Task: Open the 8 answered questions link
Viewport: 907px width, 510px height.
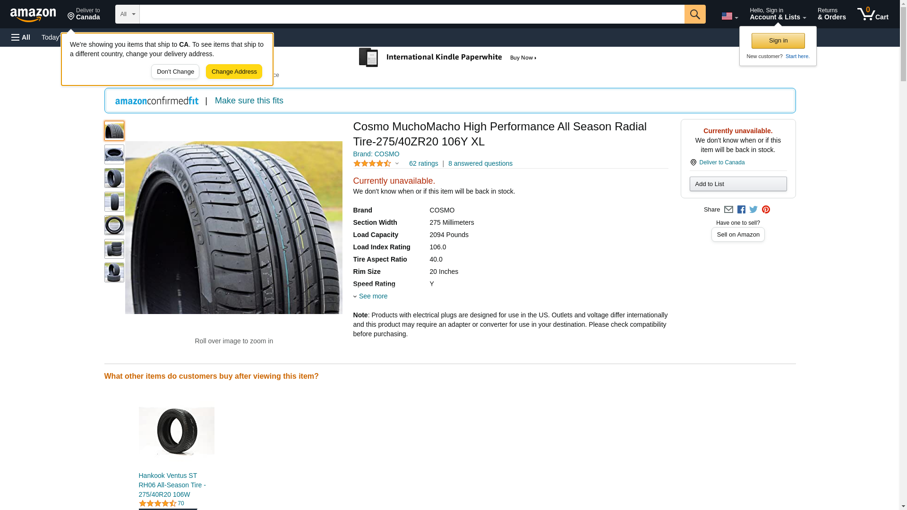Action: point(480,163)
